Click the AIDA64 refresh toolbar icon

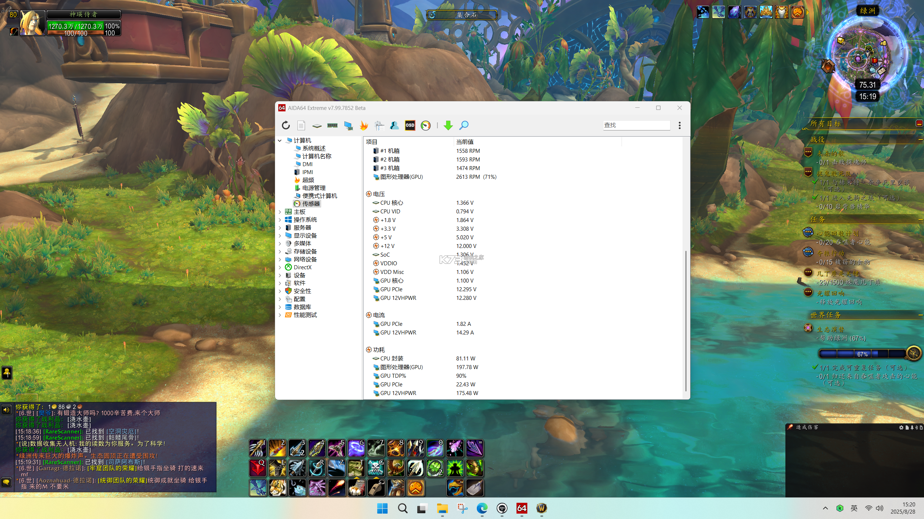[286, 125]
